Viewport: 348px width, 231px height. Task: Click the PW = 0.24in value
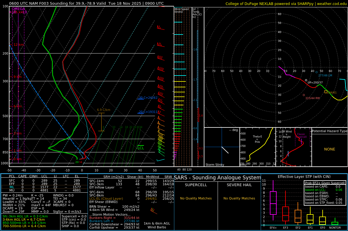pyautogui.click(x=13, y=196)
